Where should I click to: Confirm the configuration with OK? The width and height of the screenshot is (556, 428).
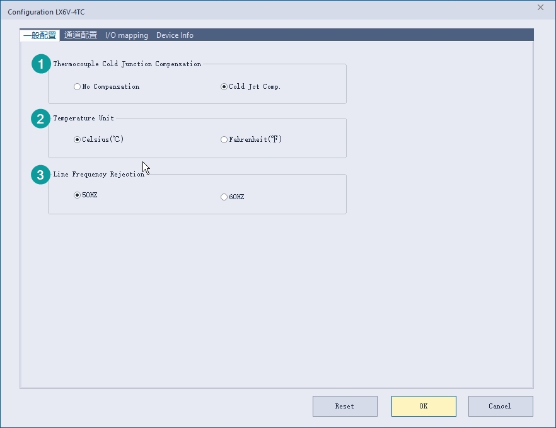[x=424, y=406]
